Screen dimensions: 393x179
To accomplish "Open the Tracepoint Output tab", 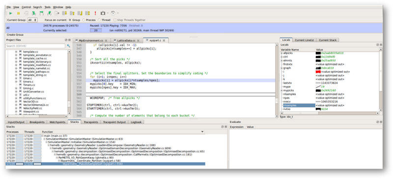I will tap(114, 122).
